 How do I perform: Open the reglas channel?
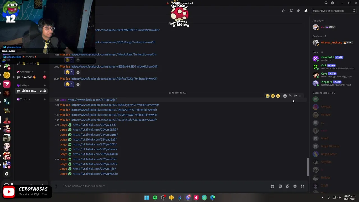[x=30, y=57]
